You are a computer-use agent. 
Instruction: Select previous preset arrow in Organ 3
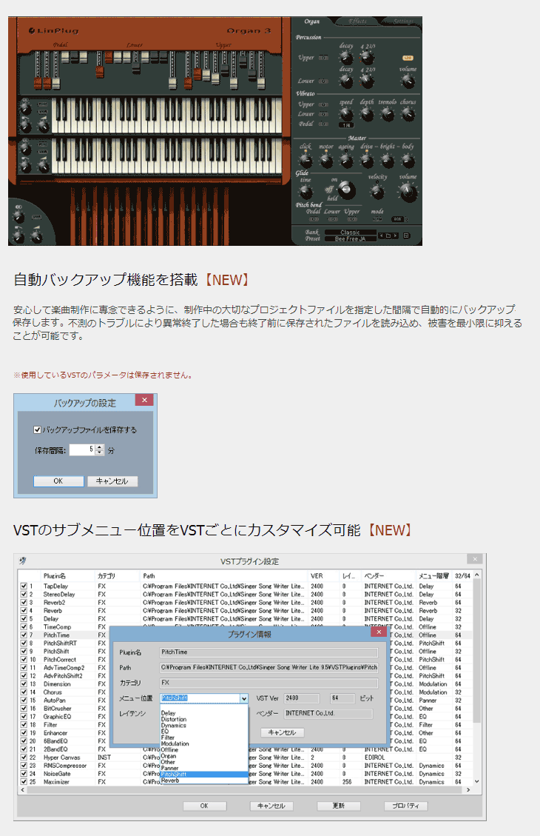[x=381, y=235]
